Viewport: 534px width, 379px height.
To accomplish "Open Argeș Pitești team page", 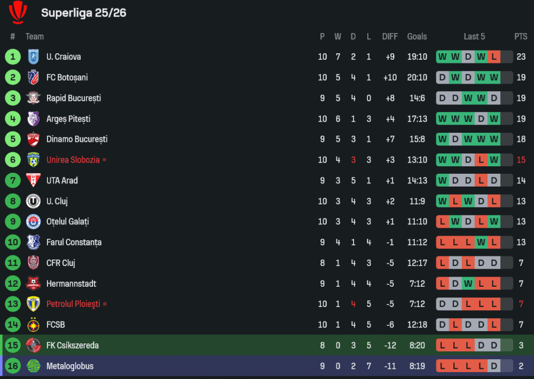I will click(68, 119).
